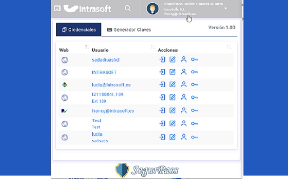The image size is (288, 180).
Task: Edit the sadadiuashd credential
Action: 172,59
